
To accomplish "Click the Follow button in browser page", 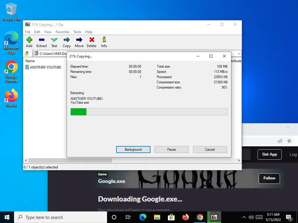I will click(269, 178).
